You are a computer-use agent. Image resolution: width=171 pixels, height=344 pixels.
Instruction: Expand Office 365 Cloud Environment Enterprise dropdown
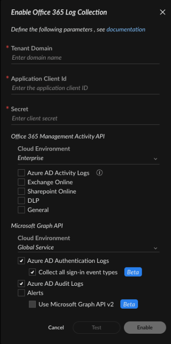(89, 158)
